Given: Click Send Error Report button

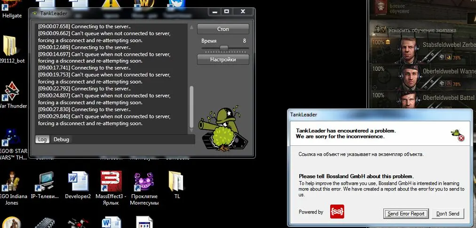Looking at the screenshot, I should point(406,213).
